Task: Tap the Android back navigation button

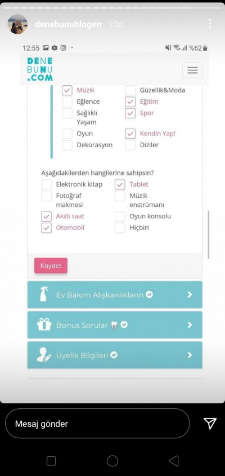Action: point(173,461)
